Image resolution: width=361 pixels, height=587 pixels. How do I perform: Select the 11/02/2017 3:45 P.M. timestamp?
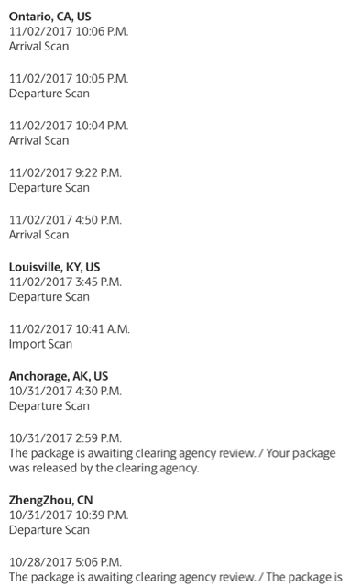[x=65, y=282]
